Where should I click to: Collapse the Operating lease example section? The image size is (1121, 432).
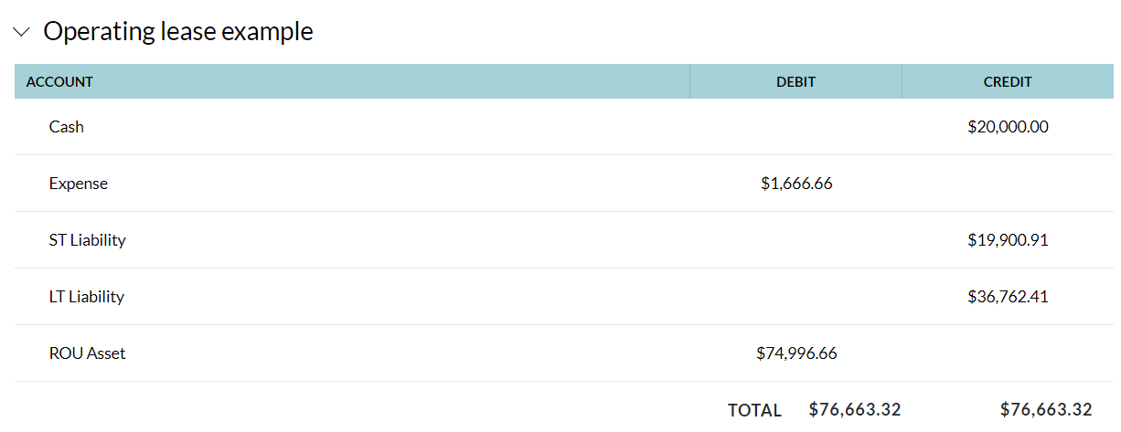click(22, 32)
